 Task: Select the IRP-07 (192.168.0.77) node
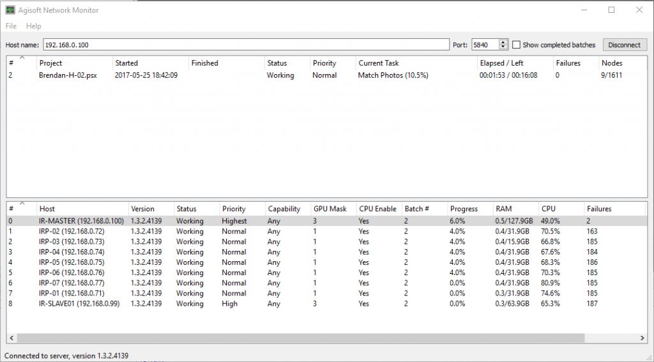[326, 283]
